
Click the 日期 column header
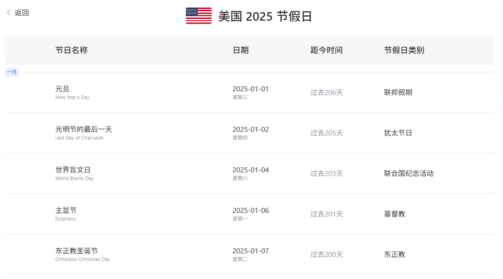coord(240,50)
